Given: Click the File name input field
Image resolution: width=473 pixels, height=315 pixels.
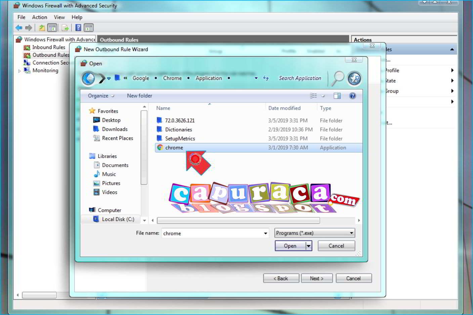Looking at the screenshot, I should [212, 233].
